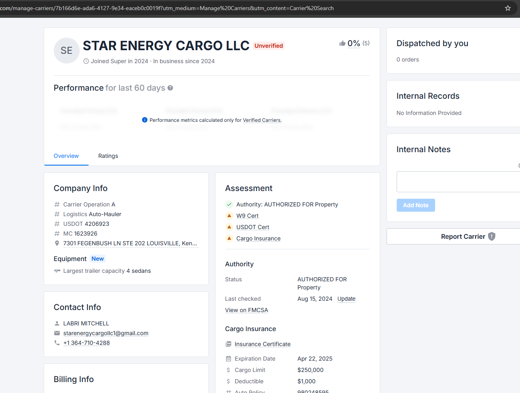The image size is (520, 393).
Task: Click the map pin icon beside address
Action: (x=57, y=243)
